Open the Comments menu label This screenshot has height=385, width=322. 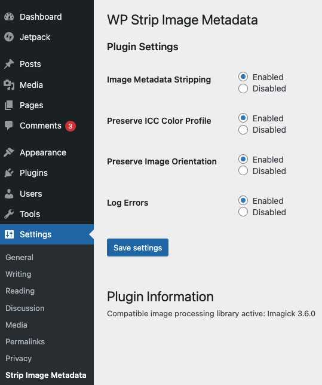coord(41,126)
